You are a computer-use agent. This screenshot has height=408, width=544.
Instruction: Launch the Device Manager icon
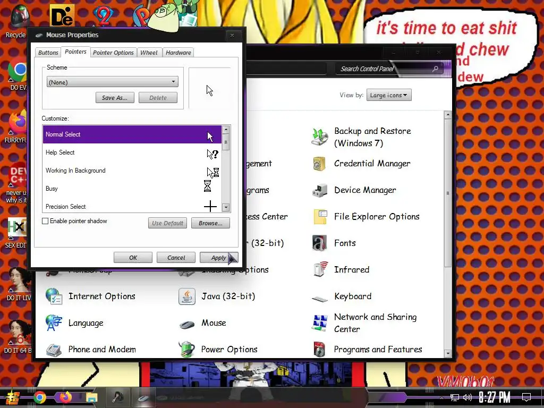[x=319, y=190]
